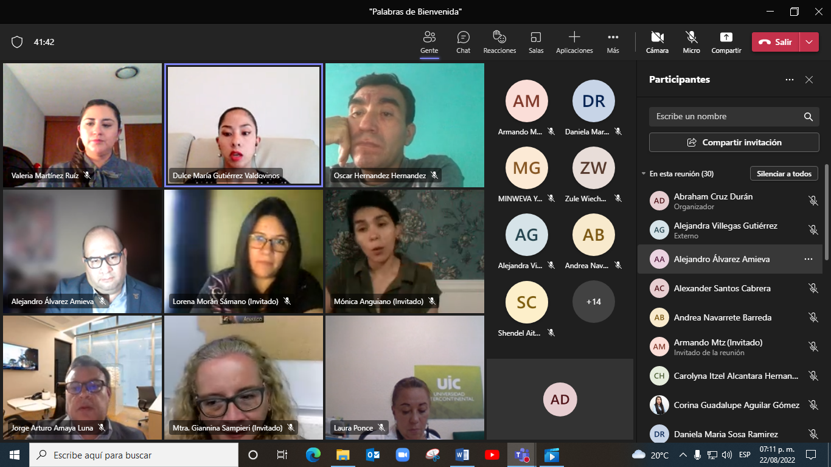This screenshot has width=831, height=467.
Task: Click the CH avatar of Carolyna Itzel
Action: pos(659,376)
